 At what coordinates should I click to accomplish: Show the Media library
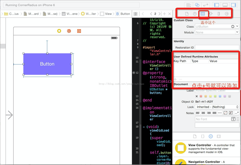[218, 136]
